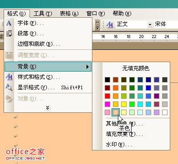Pick the white swatch
Image resolution: width=178 pixels, height=164 pixels.
point(165,112)
